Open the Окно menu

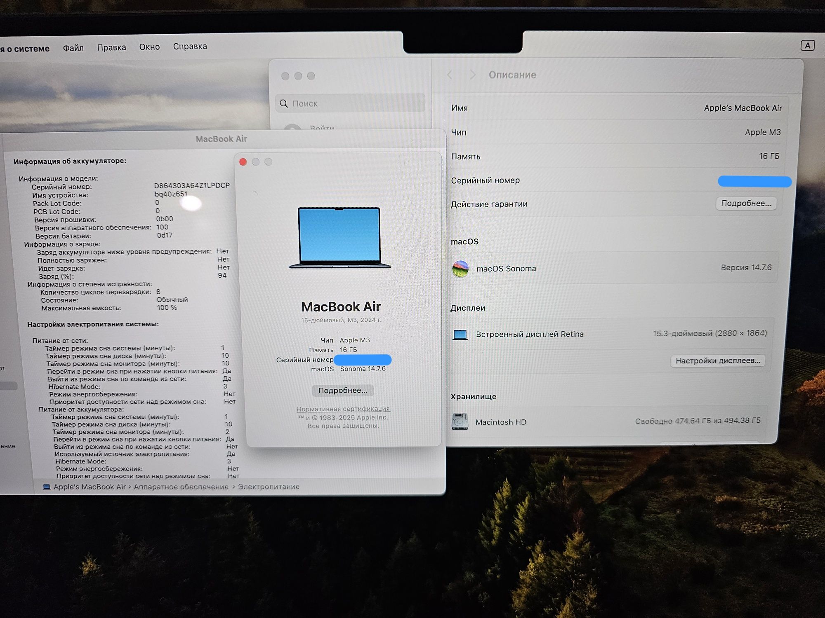[x=149, y=47]
